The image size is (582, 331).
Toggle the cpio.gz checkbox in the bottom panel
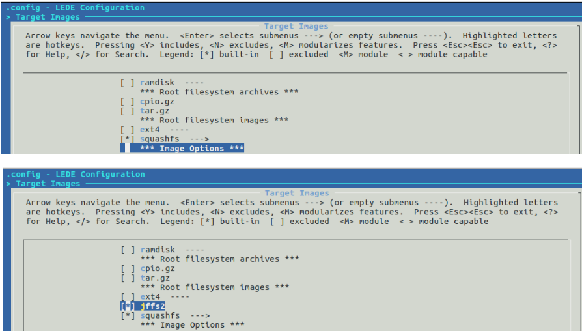tap(128, 269)
